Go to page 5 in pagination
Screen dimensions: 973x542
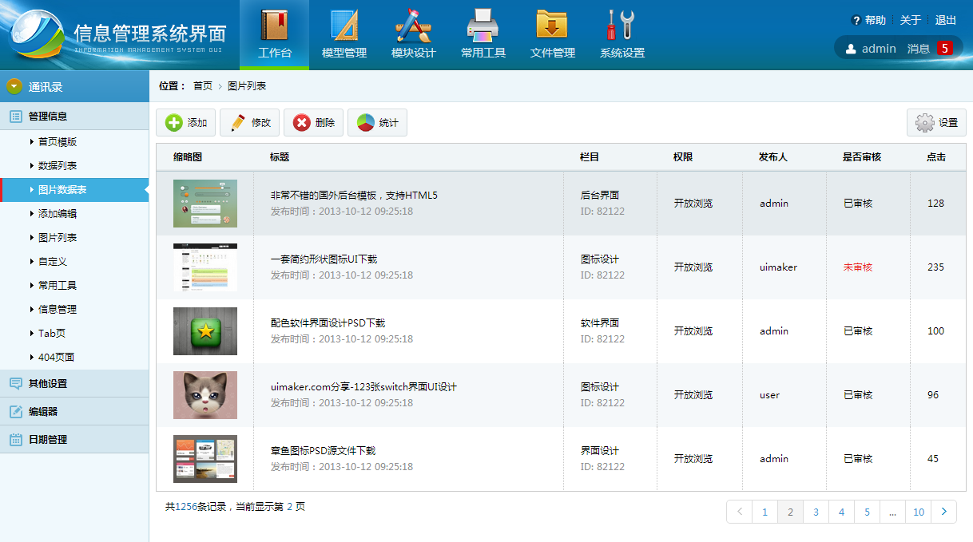coord(867,512)
